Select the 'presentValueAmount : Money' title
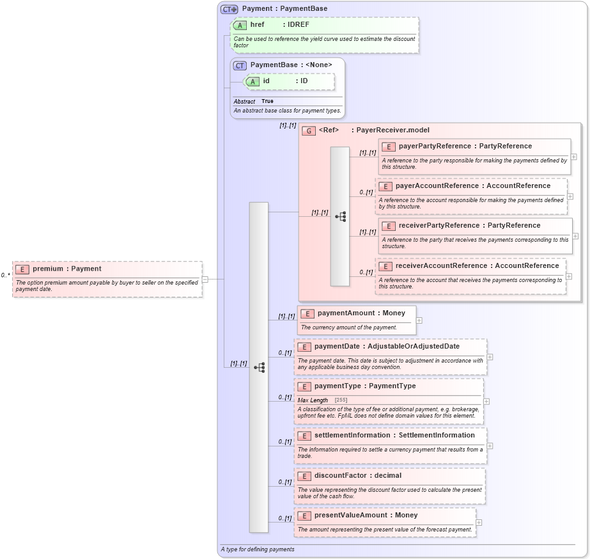 click(x=366, y=516)
